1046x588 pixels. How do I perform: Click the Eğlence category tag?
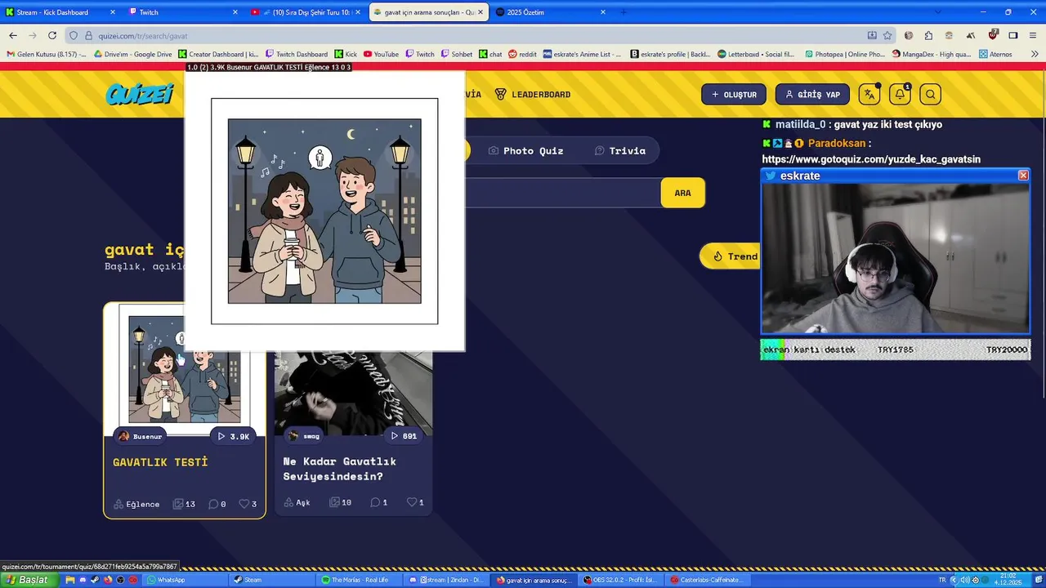[x=136, y=504]
